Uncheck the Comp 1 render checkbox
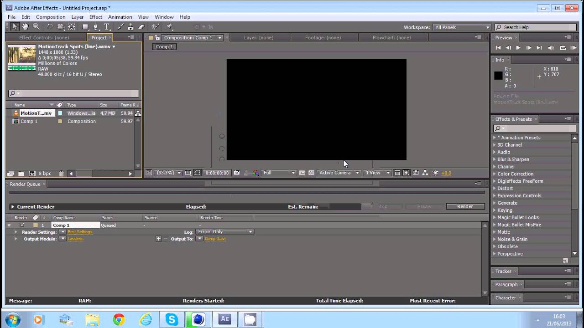 click(22, 225)
